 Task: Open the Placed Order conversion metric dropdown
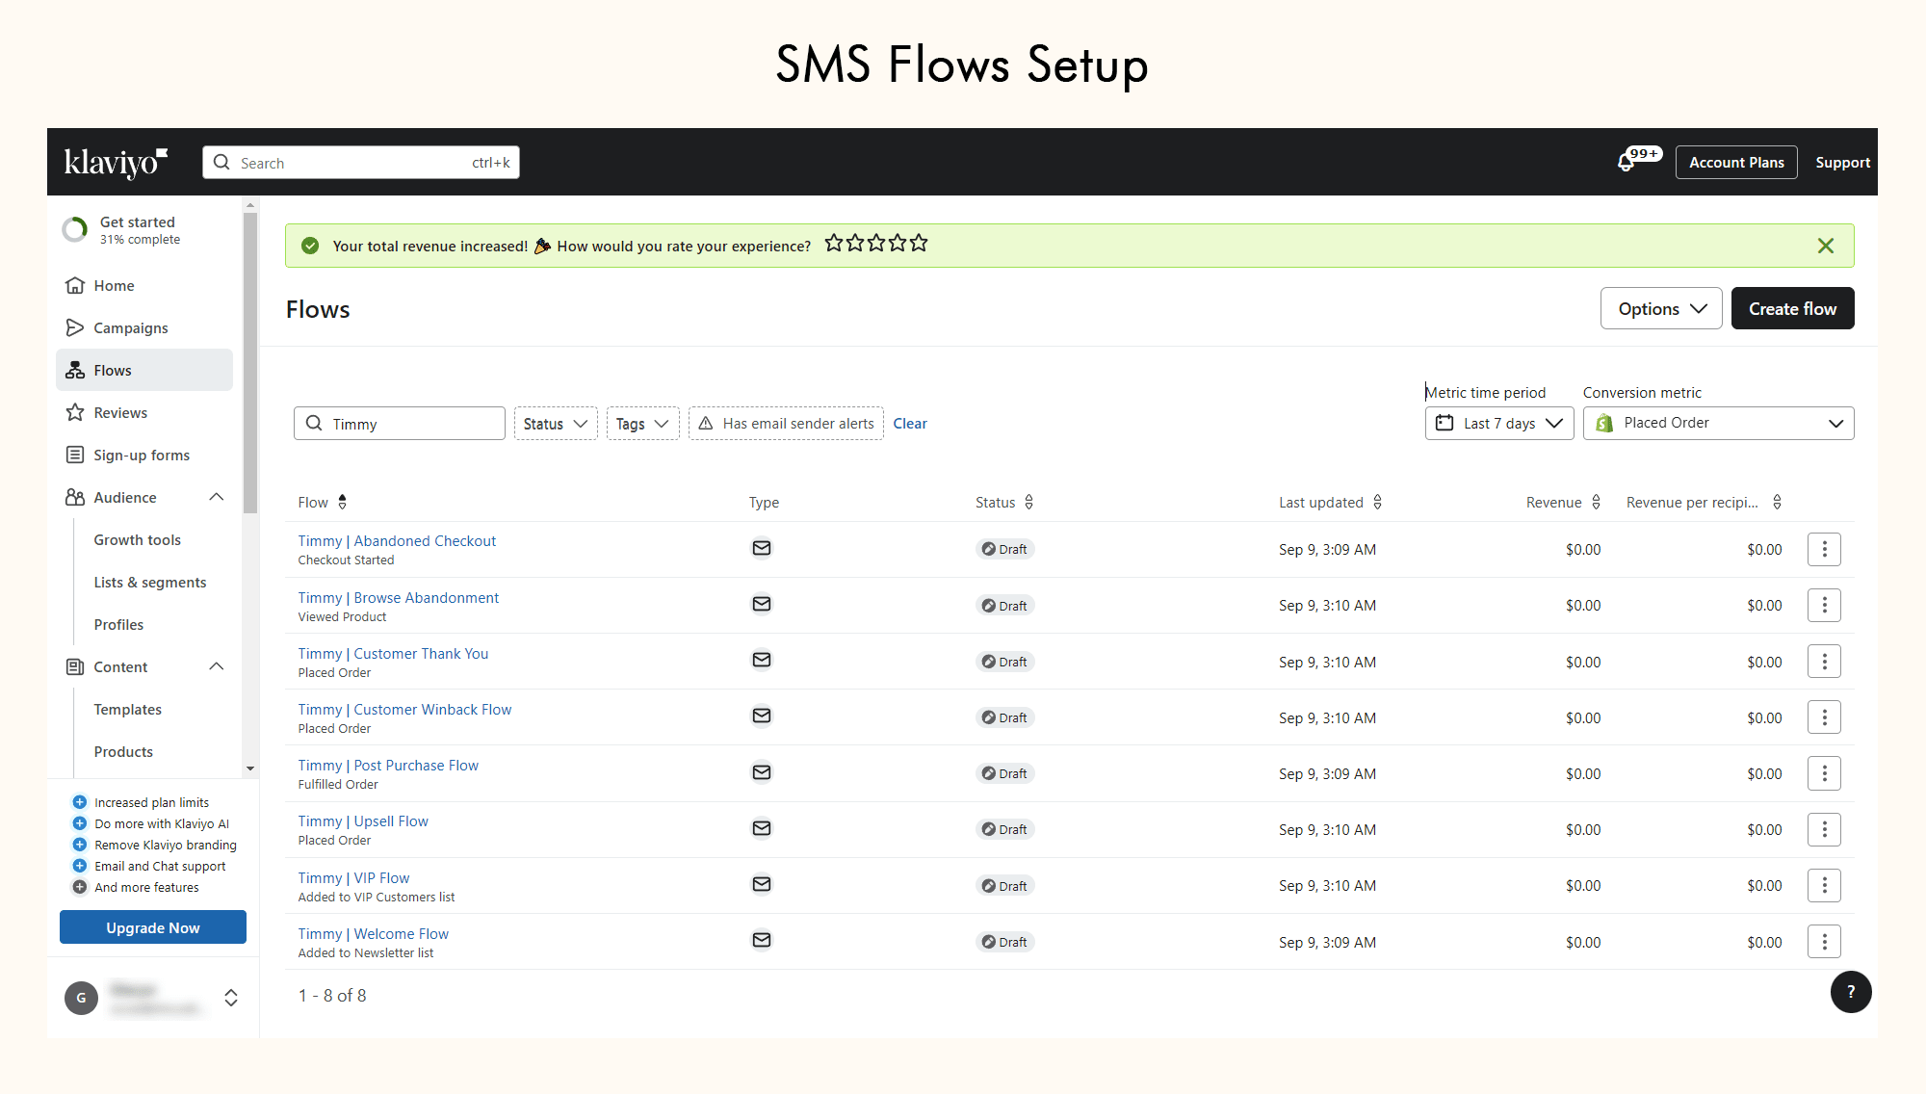1718,424
